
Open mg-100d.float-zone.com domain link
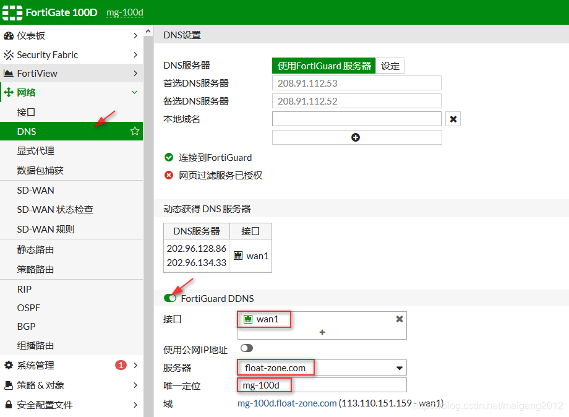(x=287, y=403)
